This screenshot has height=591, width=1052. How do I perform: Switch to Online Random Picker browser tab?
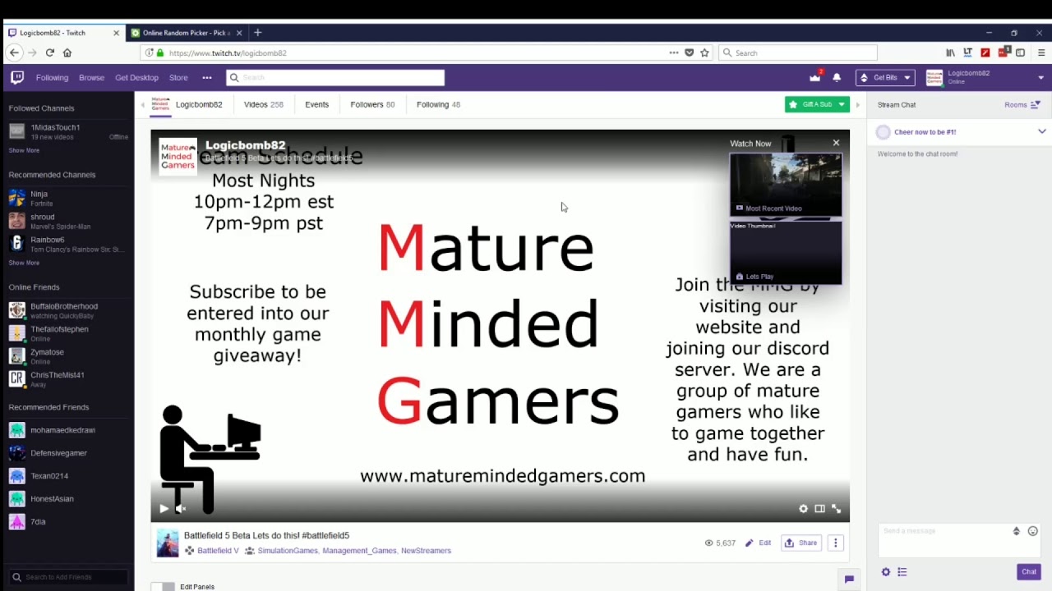[x=186, y=33]
